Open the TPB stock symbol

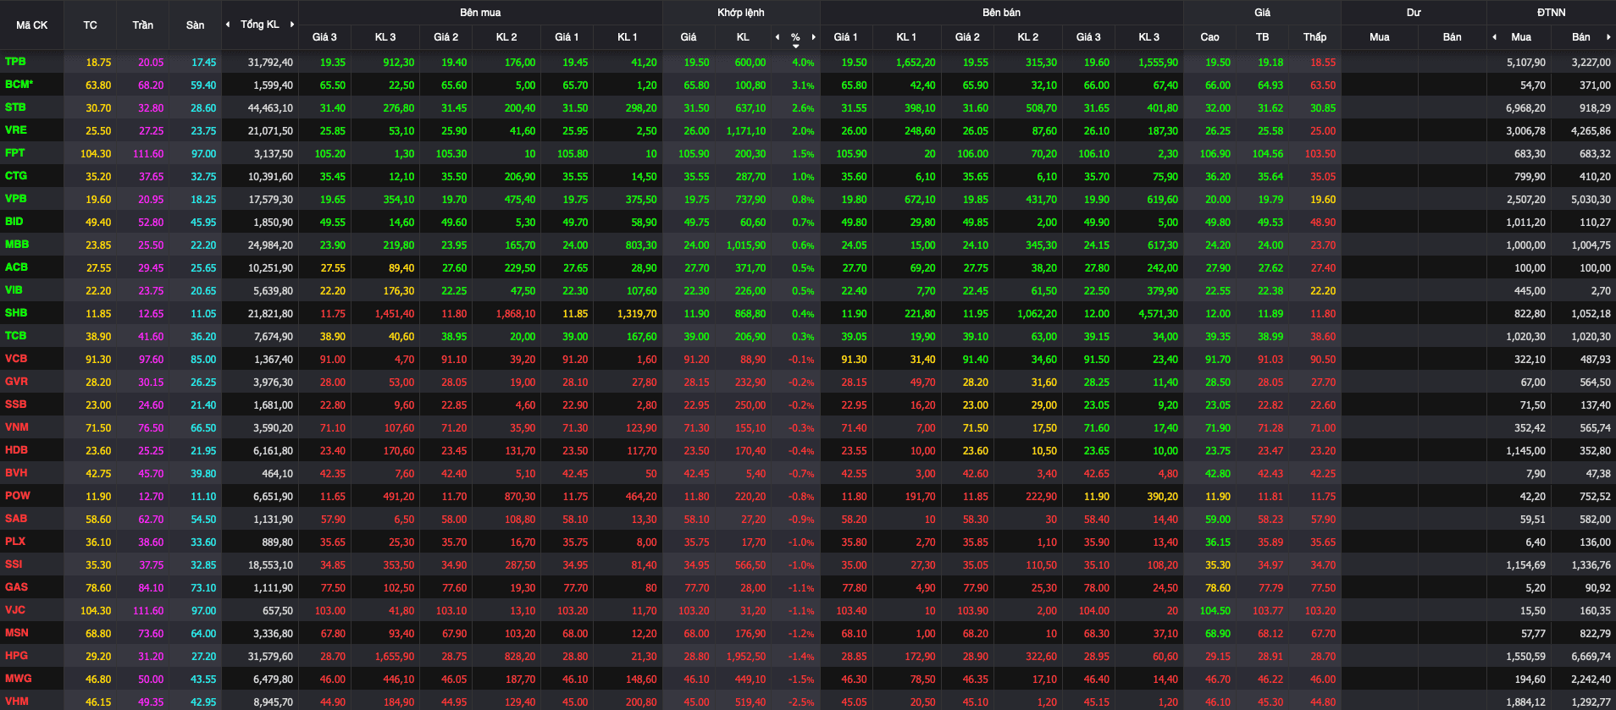coord(15,62)
